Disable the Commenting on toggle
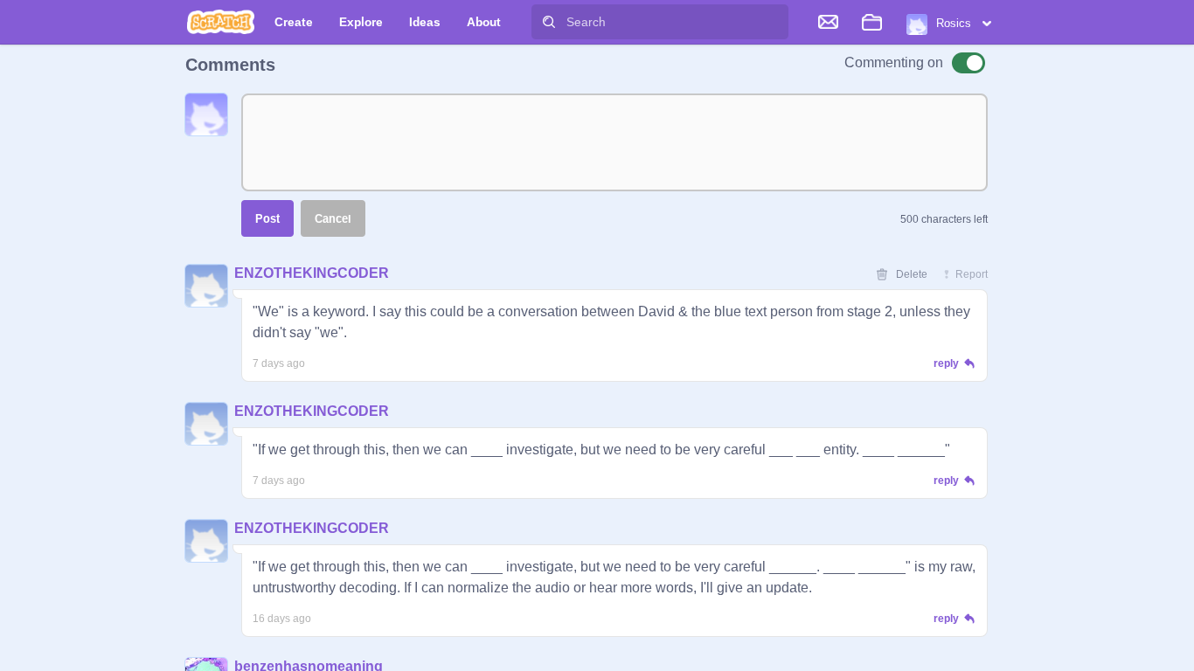The image size is (1194, 671). [968, 62]
